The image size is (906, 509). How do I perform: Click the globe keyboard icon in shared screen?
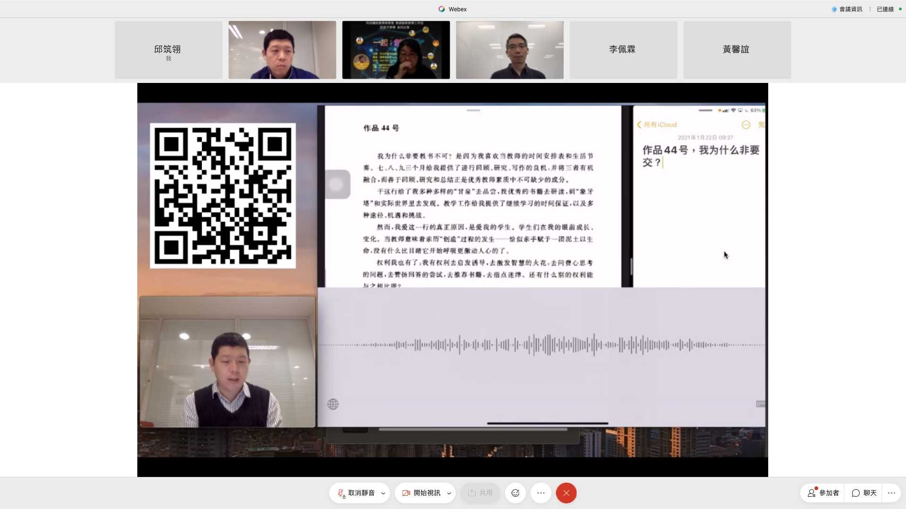click(x=333, y=404)
